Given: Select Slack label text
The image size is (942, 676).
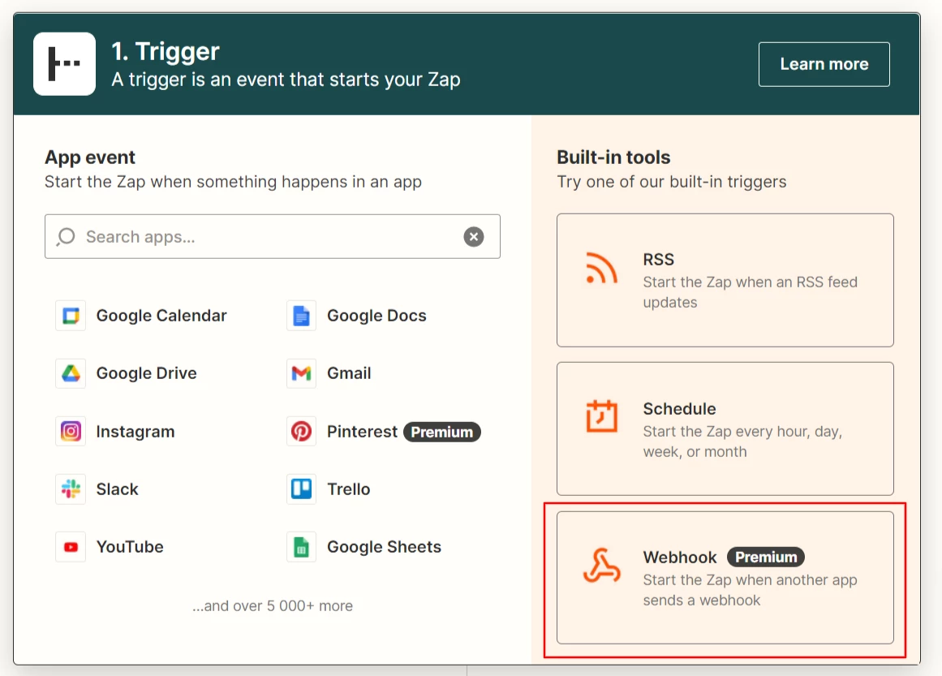Looking at the screenshot, I should [x=117, y=489].
